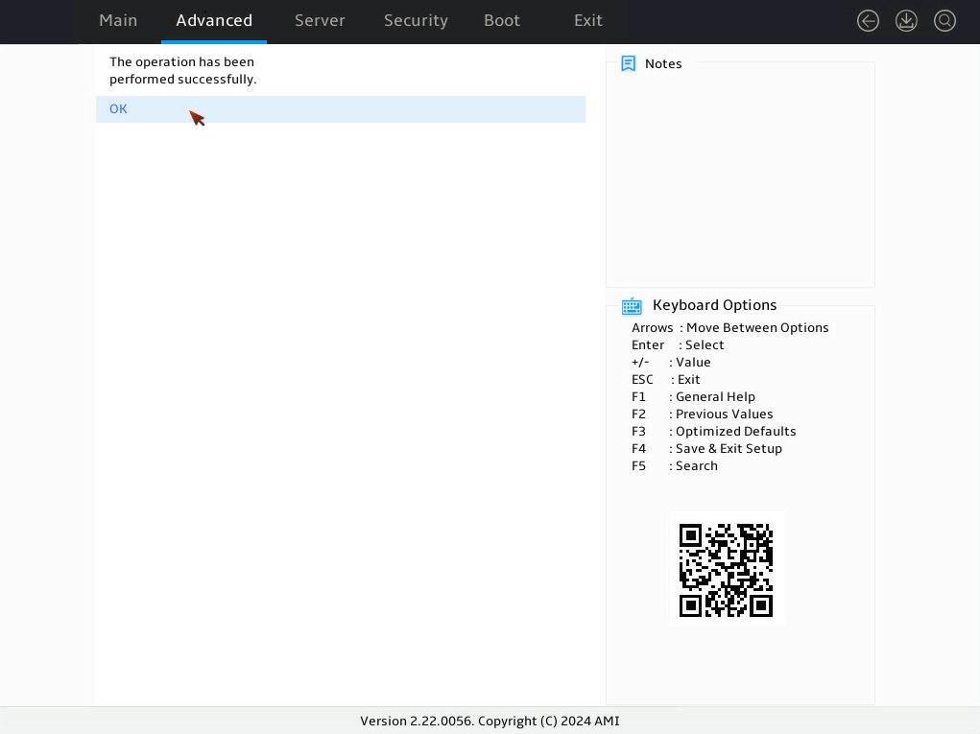Screen dimensions: 980x734
Task: Click the 'F5 : Search' line
Action: pos(675,466)
